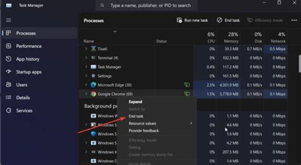Select the Terminal (4) row name
Image resolution: width=301 pixels, height=165 pixels.
click(x=108, y=58)
